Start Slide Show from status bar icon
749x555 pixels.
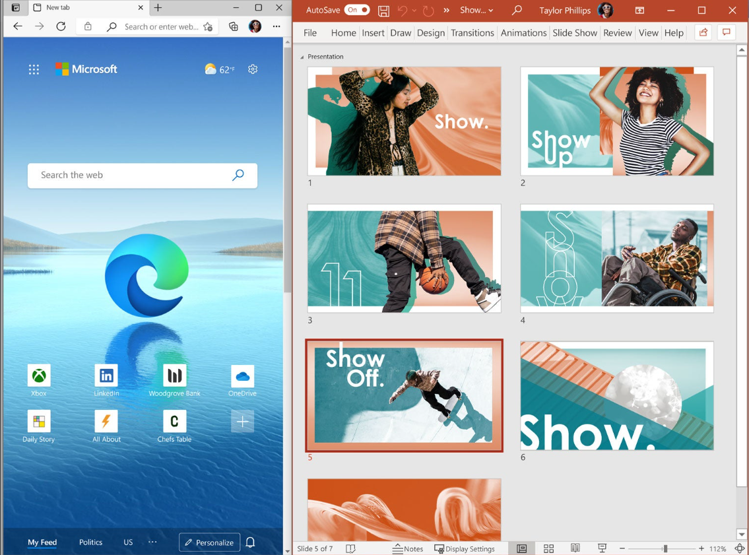pos(602,549)
